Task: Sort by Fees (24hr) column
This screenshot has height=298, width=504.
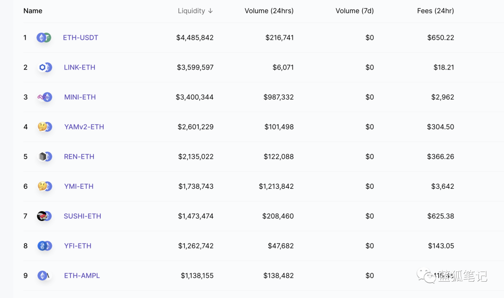Action: click(x=435, y=11)
